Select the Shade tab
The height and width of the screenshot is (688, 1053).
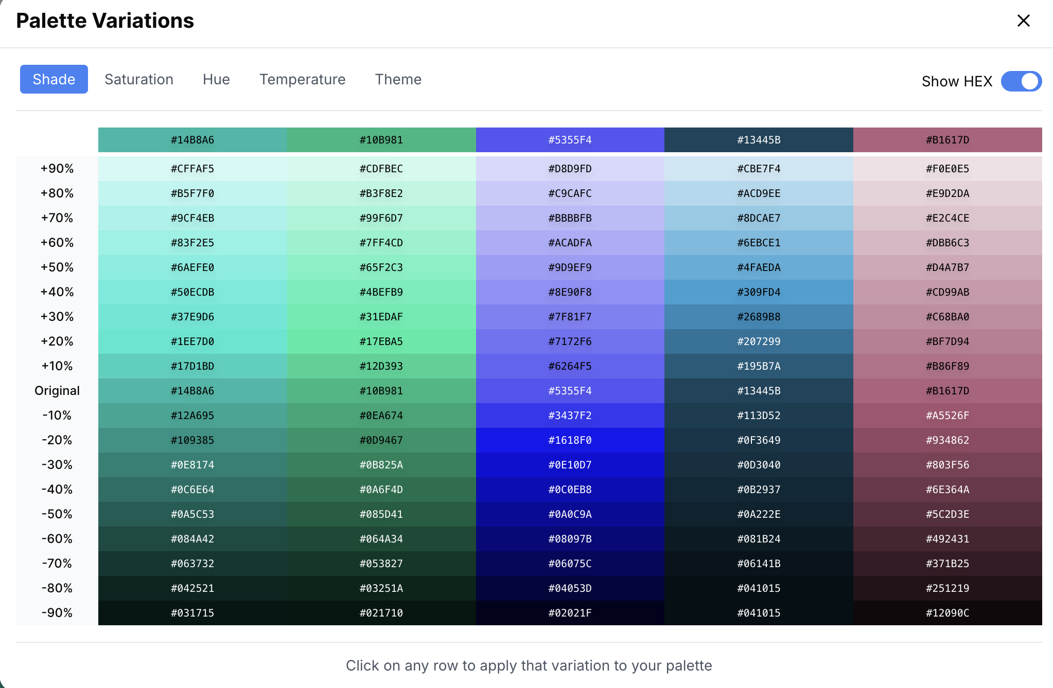54,79
